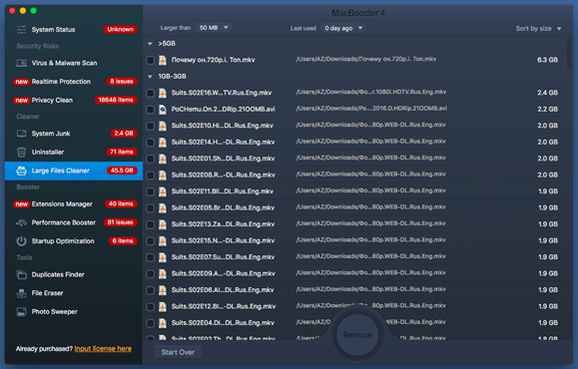Click the VLC icon of Suits.S02E10 file
Viewport: 578px width, 369px height.
click(162, 126)
